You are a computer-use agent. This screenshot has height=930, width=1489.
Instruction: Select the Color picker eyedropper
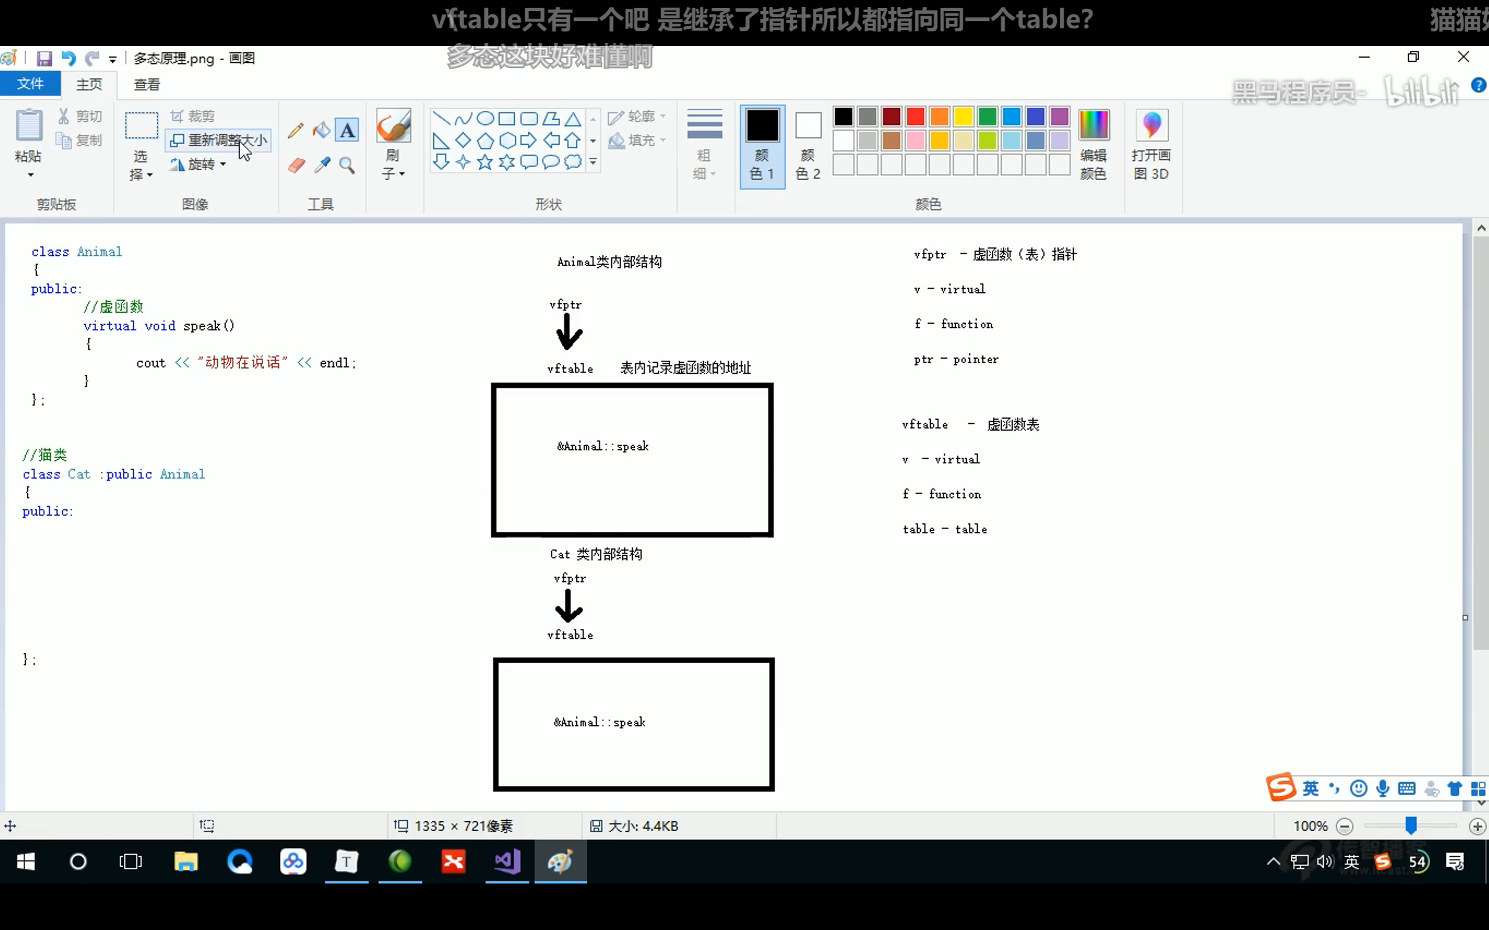pyautogui.click(x=322, y=165)
